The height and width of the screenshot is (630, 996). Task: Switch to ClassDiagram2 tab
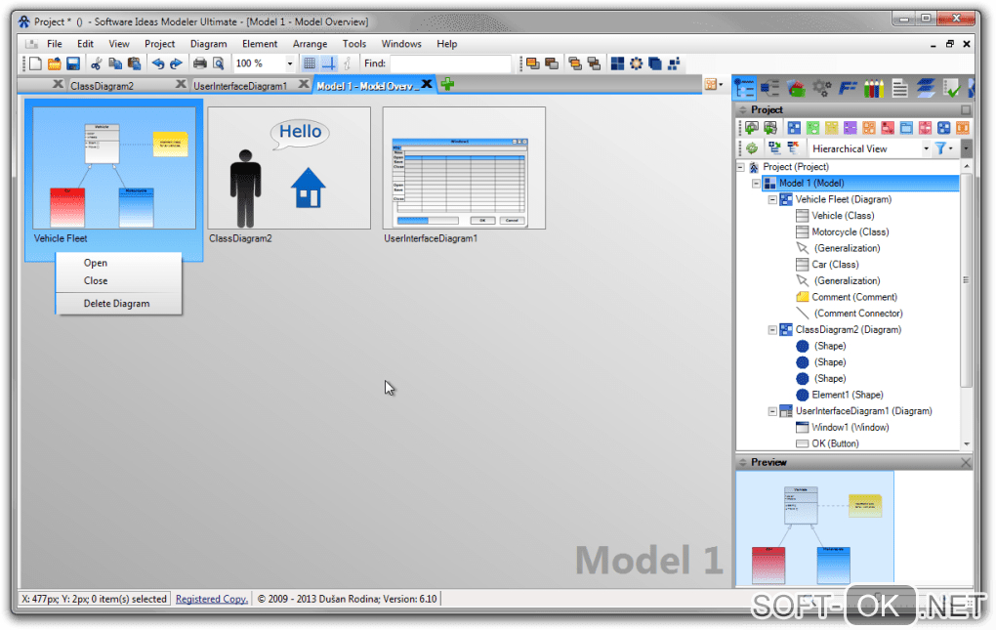[x=102, y=86]
